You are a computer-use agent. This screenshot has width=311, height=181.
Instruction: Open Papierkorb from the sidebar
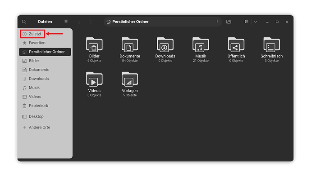pos(38,106)
